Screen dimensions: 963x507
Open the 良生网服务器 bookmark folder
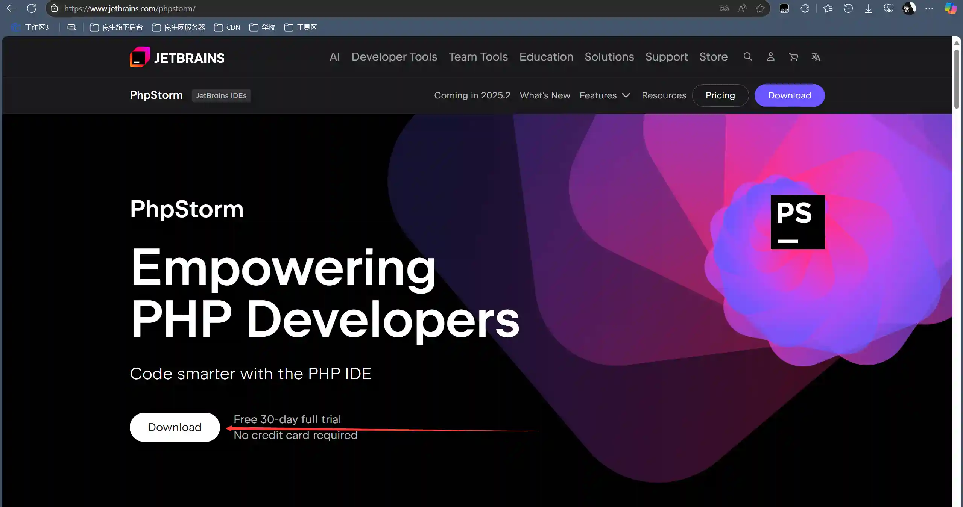click(x=179, y=27)
